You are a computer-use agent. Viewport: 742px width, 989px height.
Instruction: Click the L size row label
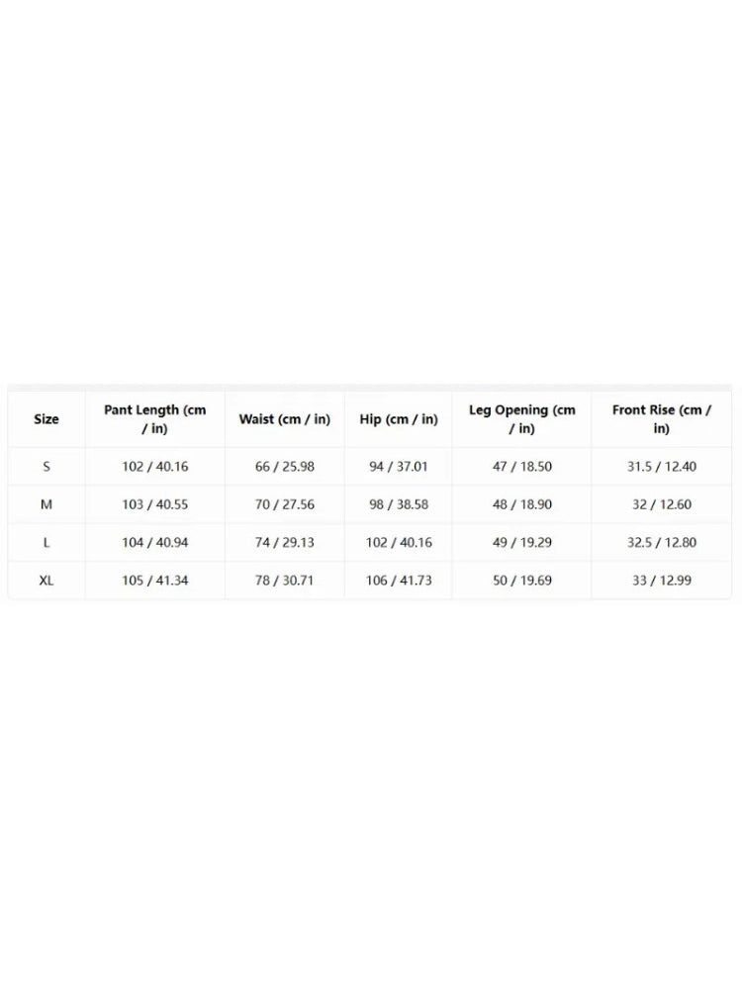pos(46,542)
